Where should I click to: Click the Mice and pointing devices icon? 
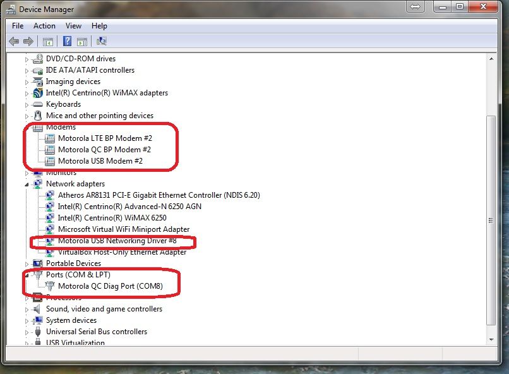pos(38,116)
